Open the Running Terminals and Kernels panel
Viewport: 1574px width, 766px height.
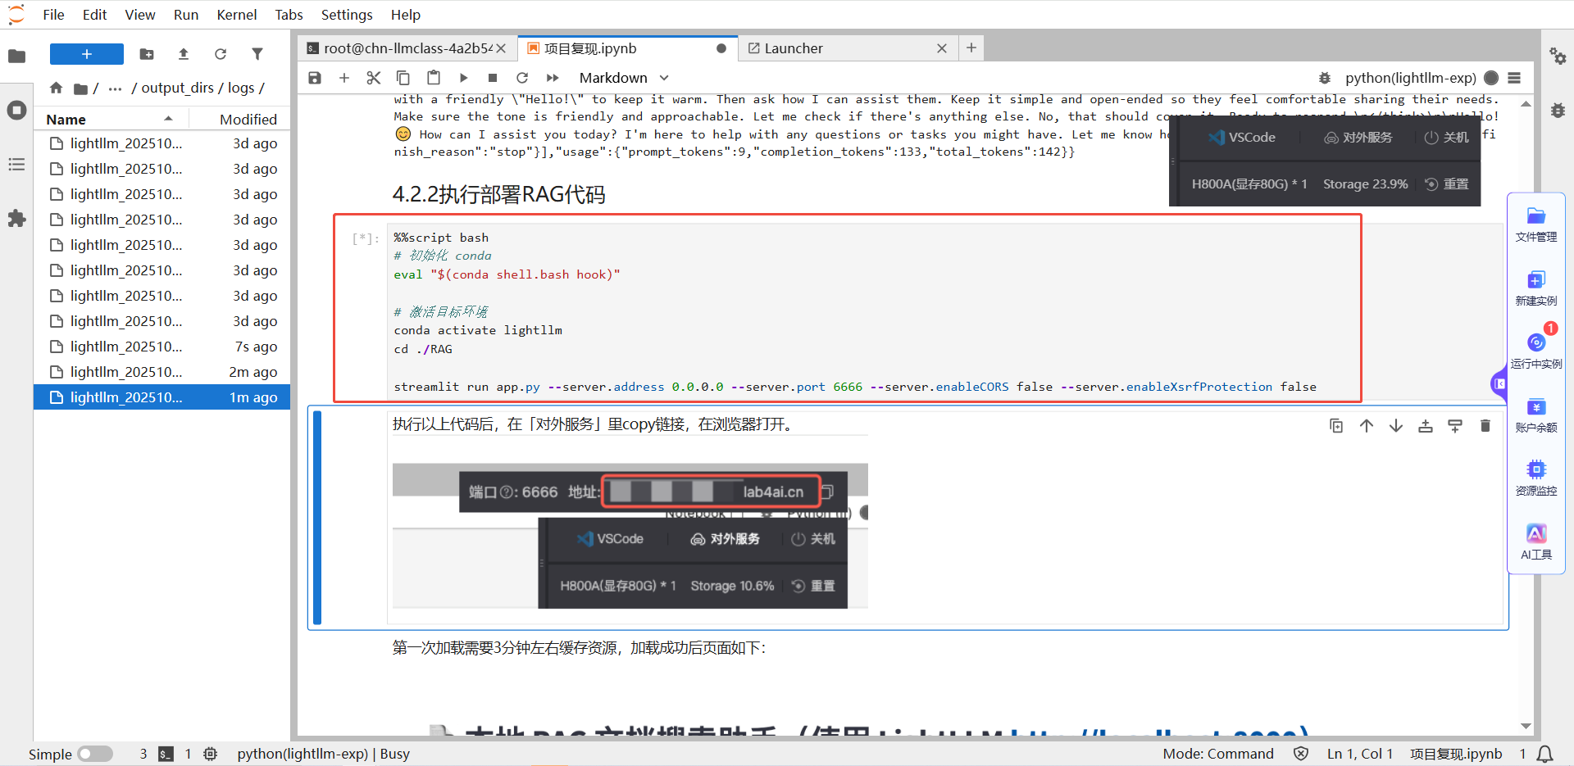(x=16, y=110)
